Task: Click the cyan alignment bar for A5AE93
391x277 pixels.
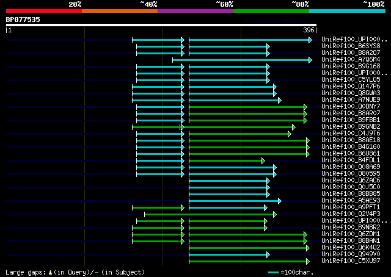Action: pos(235,201)
